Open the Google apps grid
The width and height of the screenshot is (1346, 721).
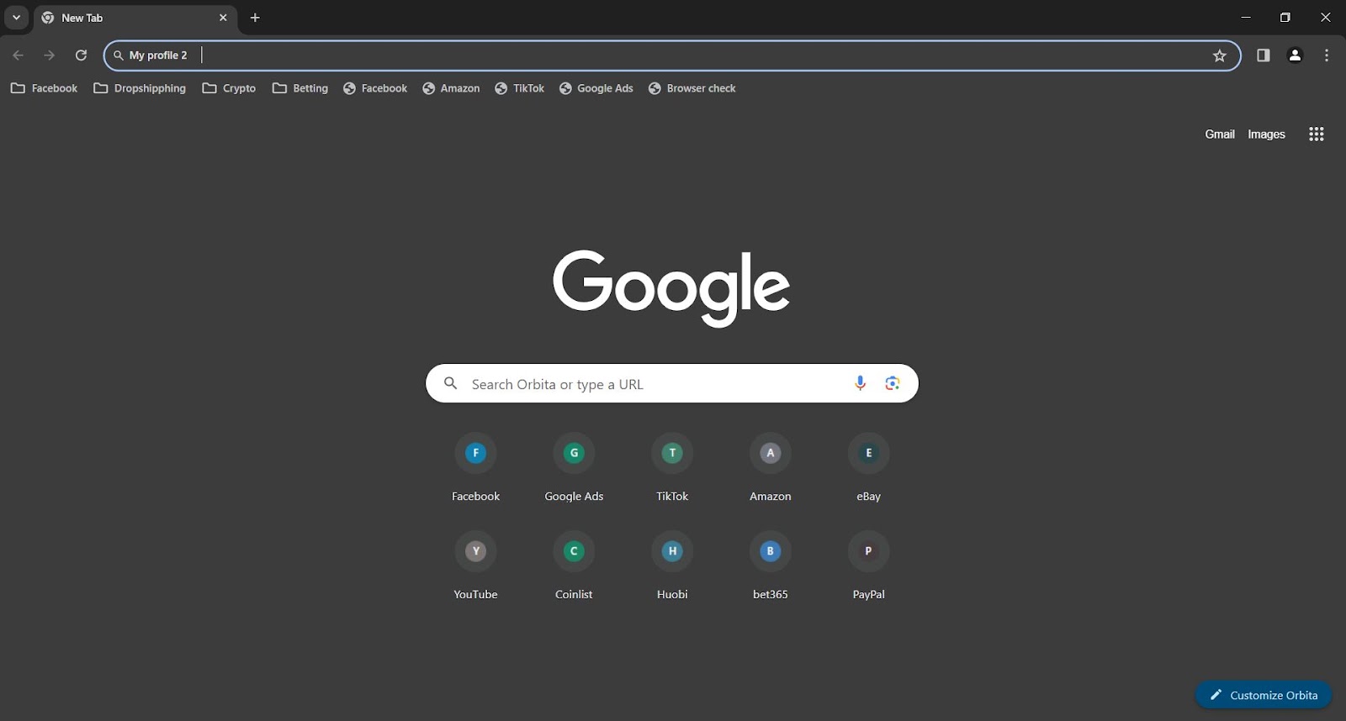coord(1317,134)
